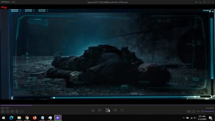
Task: Open the first rectangular icon right of stop
Action: [189, 111]
